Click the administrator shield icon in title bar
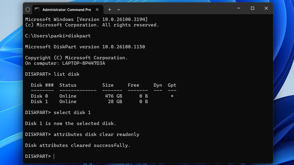The height and width of the screenshot is (165, 294). coord(28,9)
